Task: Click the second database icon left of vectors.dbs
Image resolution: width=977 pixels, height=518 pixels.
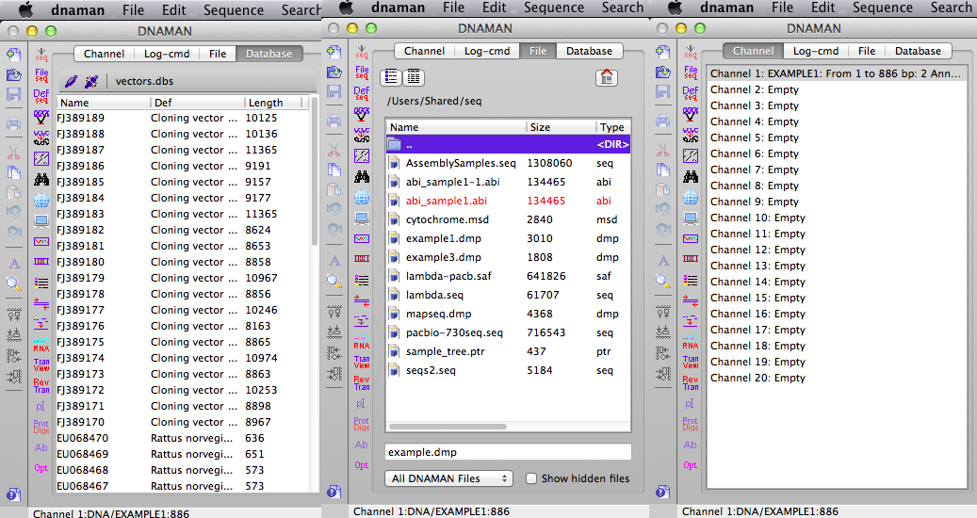Action: (x=91, y=81)
